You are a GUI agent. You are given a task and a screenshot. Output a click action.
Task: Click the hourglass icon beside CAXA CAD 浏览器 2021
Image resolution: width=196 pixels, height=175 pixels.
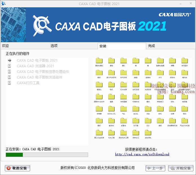tap(10, 66)
